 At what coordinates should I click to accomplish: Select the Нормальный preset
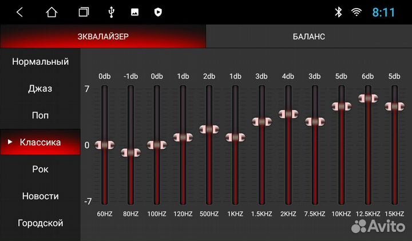coord(40,62)
